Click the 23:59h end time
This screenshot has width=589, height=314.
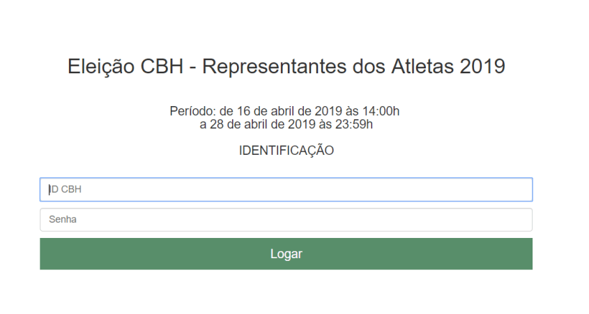[359, 124]
